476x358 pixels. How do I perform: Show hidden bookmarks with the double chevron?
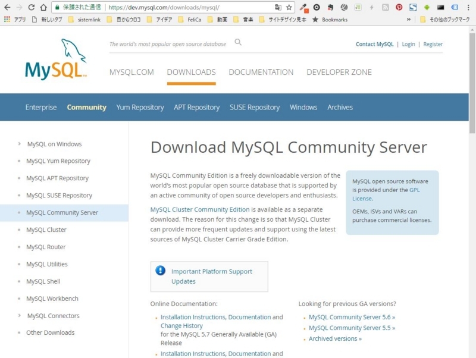point(409,20)
